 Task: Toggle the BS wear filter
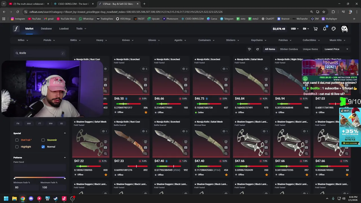tap(61, 123)
